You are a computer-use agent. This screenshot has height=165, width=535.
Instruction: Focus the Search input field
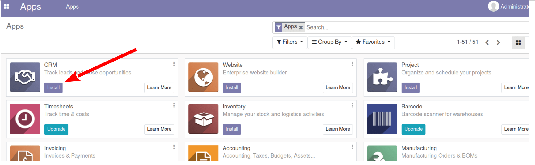tap(417, 27)
